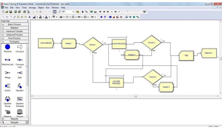
Task: Open the Line Width dropdown arrow
Action: (x=64, y=17)
